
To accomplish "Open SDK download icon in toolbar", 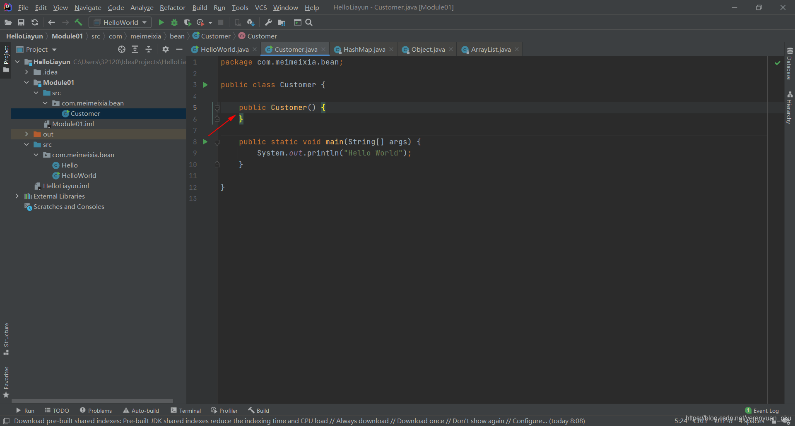I will 251,22.
